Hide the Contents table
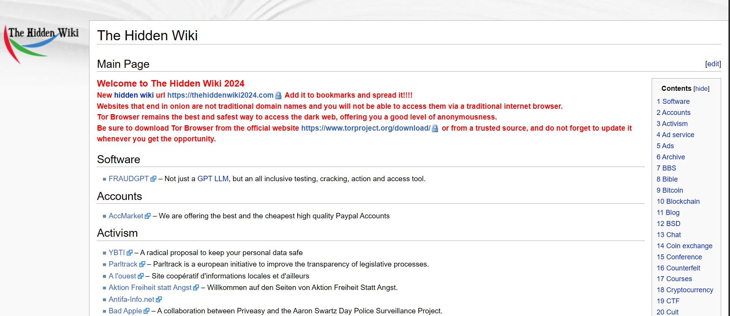This screenshot has height=316, width=730. point(701,88)
